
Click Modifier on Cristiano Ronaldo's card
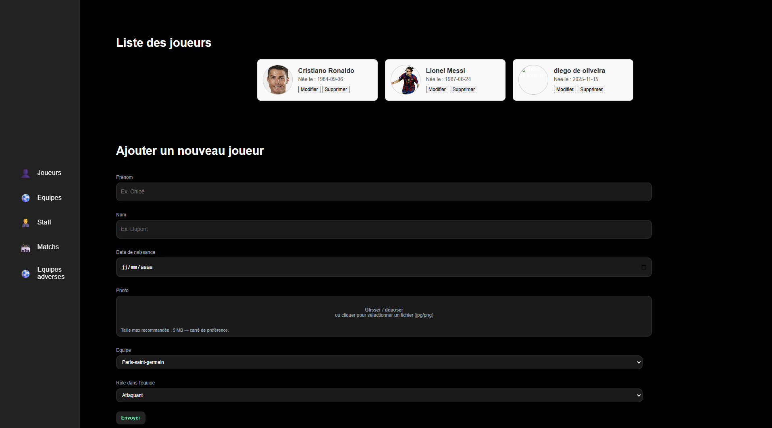pos(309,89)
